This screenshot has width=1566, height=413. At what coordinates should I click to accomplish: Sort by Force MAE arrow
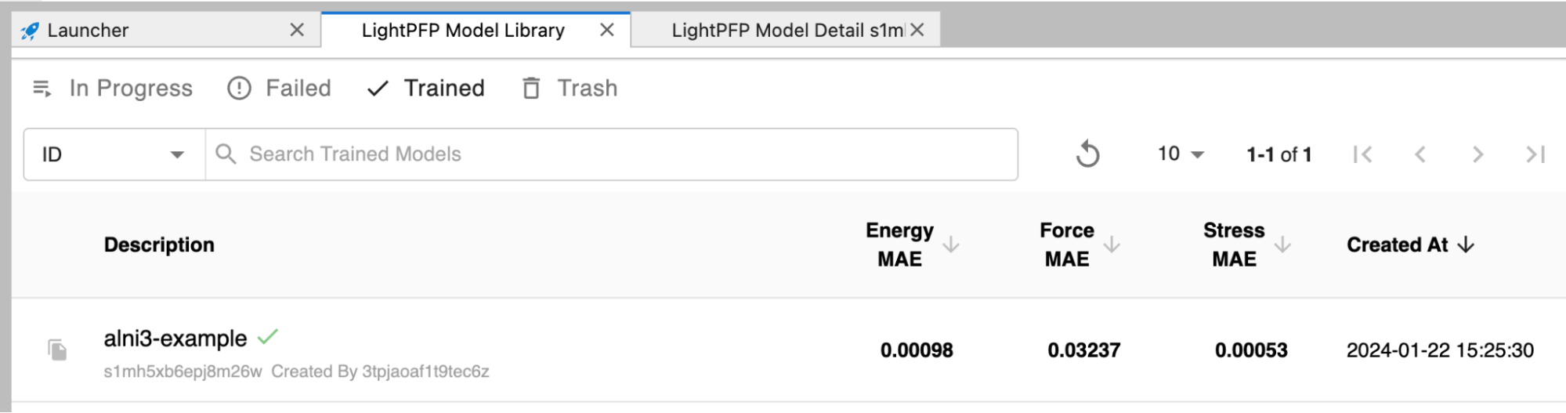click(x=1112, y=245)
